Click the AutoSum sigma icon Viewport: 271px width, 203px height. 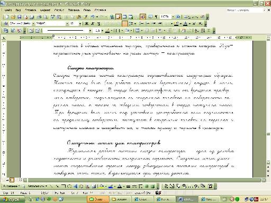pos(209,31)
